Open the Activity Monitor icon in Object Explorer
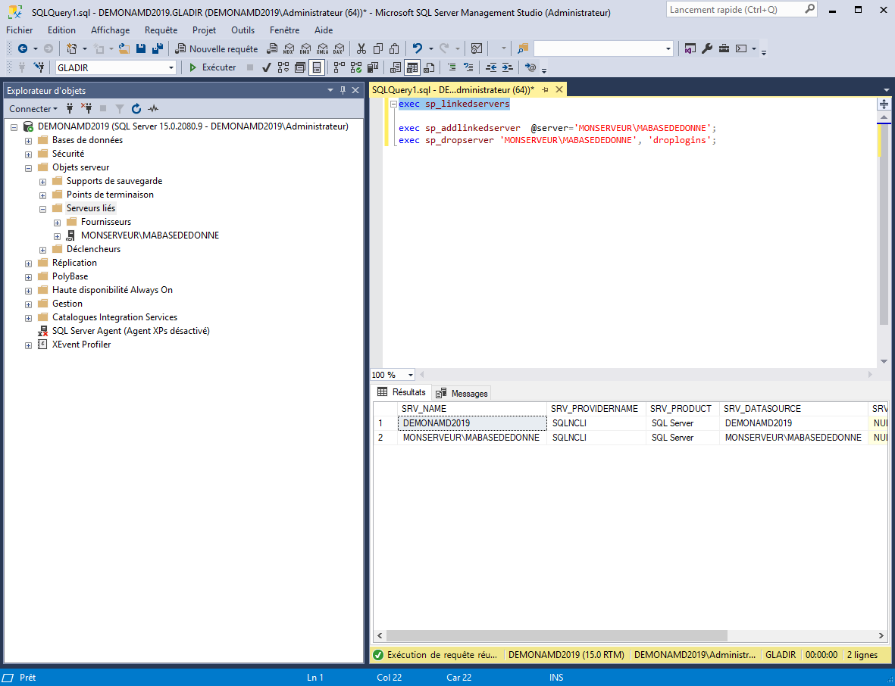This screenshot has width=895, height=686. point(153,108)
